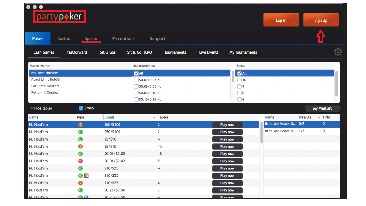Select No Limit Hold'em game
Image resolution: width=366 pixels, height=206 pixels.
coord(80,73)
